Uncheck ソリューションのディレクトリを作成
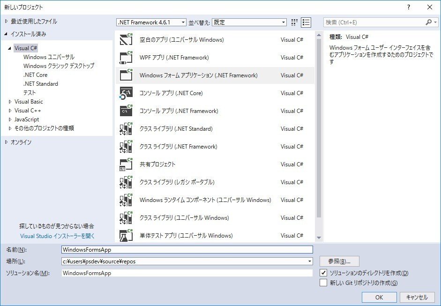441x306 pixels. tap(323, 273)
